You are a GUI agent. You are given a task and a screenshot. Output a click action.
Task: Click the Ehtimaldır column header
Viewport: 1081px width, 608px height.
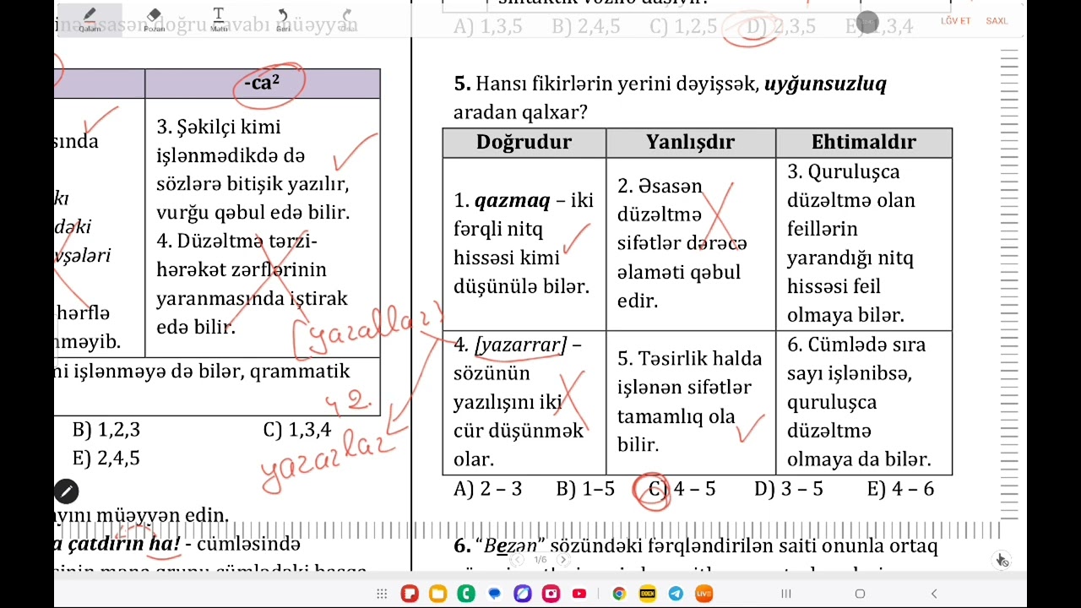tap(863, 143)
